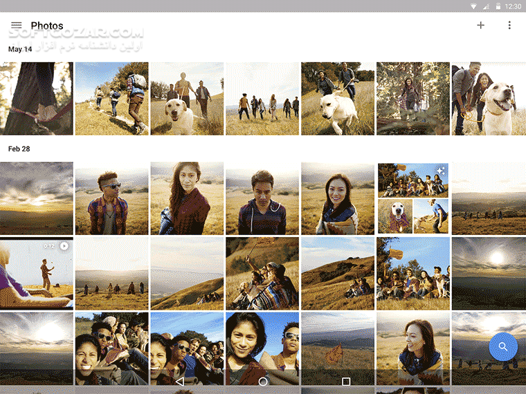
Task: Open the landscape photo with orange leaf
Action: pyautogui.click(x=338, y=348)
